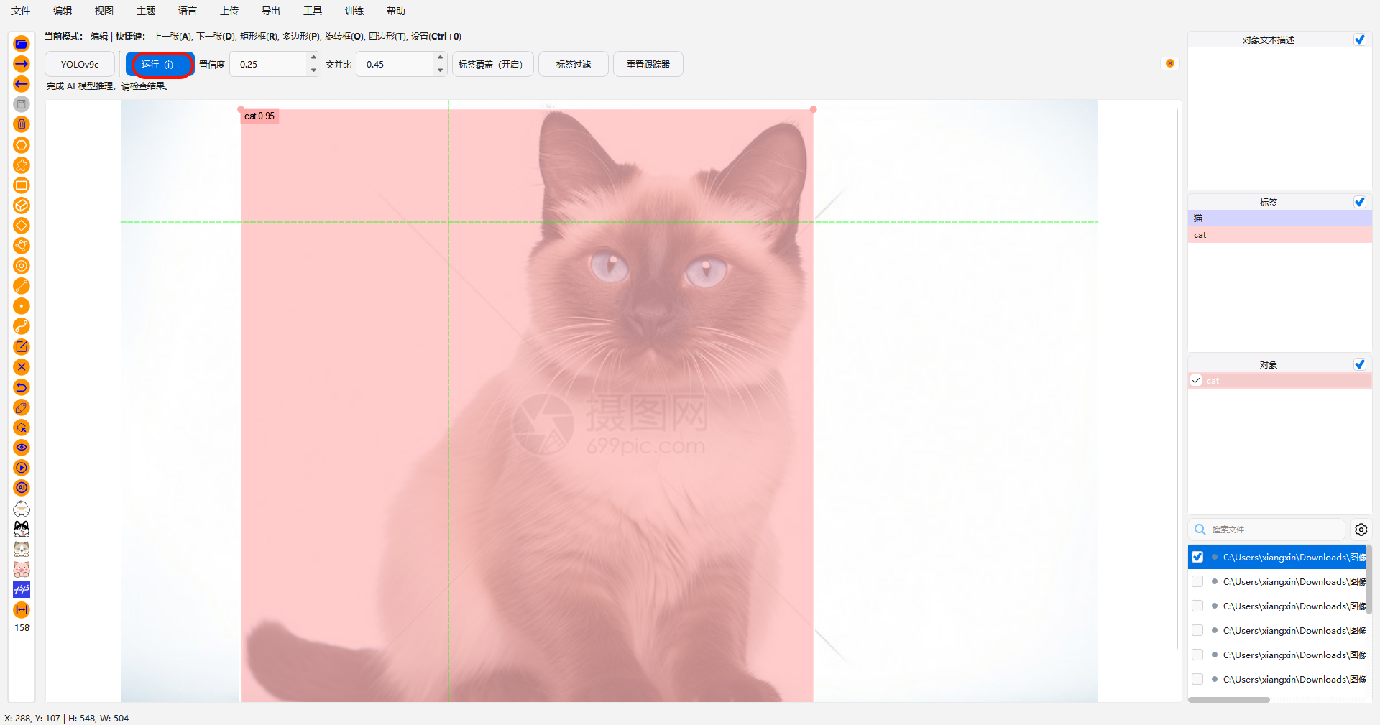
Task: Click the play icon in left toolbar
Action: [x=22, y=468]
